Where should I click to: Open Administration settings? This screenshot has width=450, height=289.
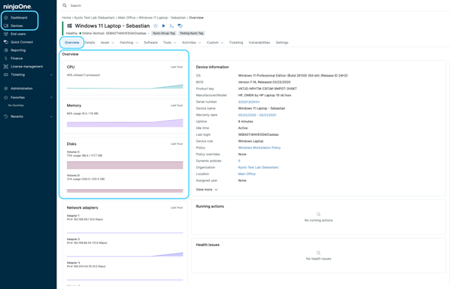[22, 89]
